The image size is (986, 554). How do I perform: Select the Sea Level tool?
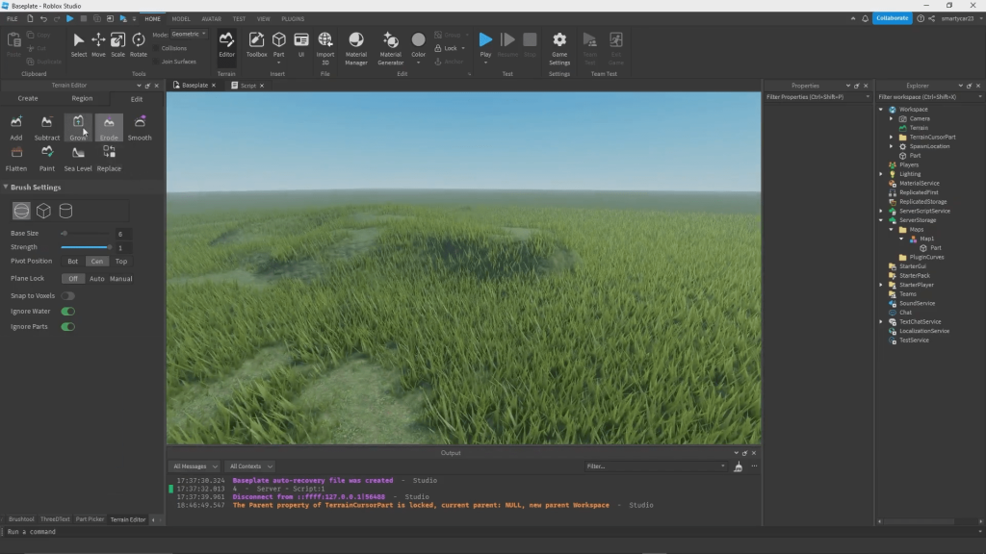(77, 159)
